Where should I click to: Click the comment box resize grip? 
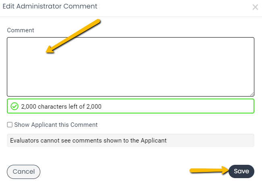[x=252, y=94]
